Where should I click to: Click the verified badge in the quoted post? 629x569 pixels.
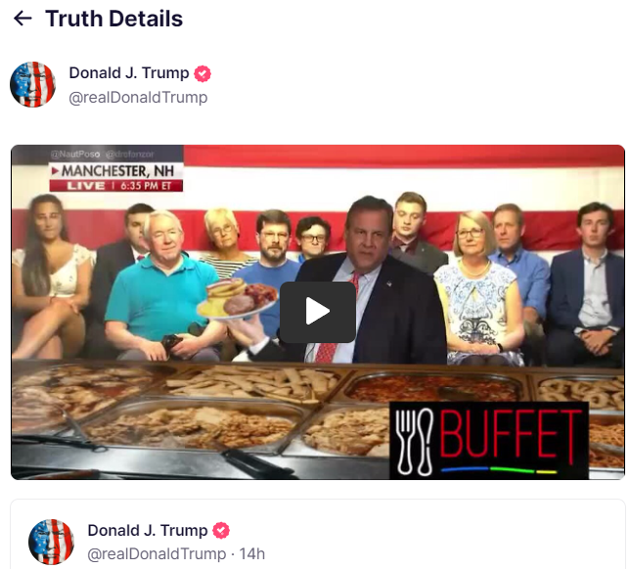pos(221,531)
